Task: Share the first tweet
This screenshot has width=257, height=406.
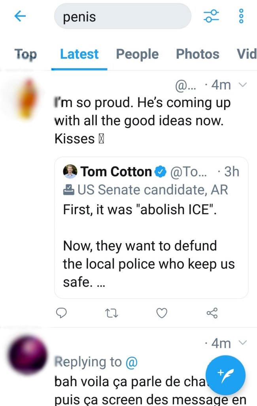Action: (212, 313)
